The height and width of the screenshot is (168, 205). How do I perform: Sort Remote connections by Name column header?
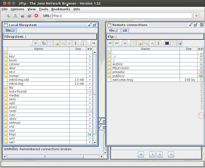tap(145, 49)
